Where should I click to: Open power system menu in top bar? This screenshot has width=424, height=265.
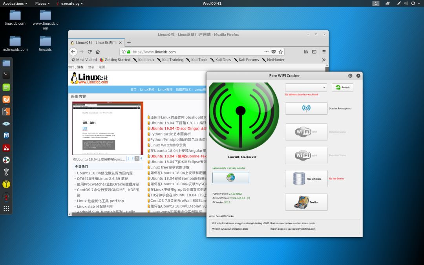click(x=415, y=3)
